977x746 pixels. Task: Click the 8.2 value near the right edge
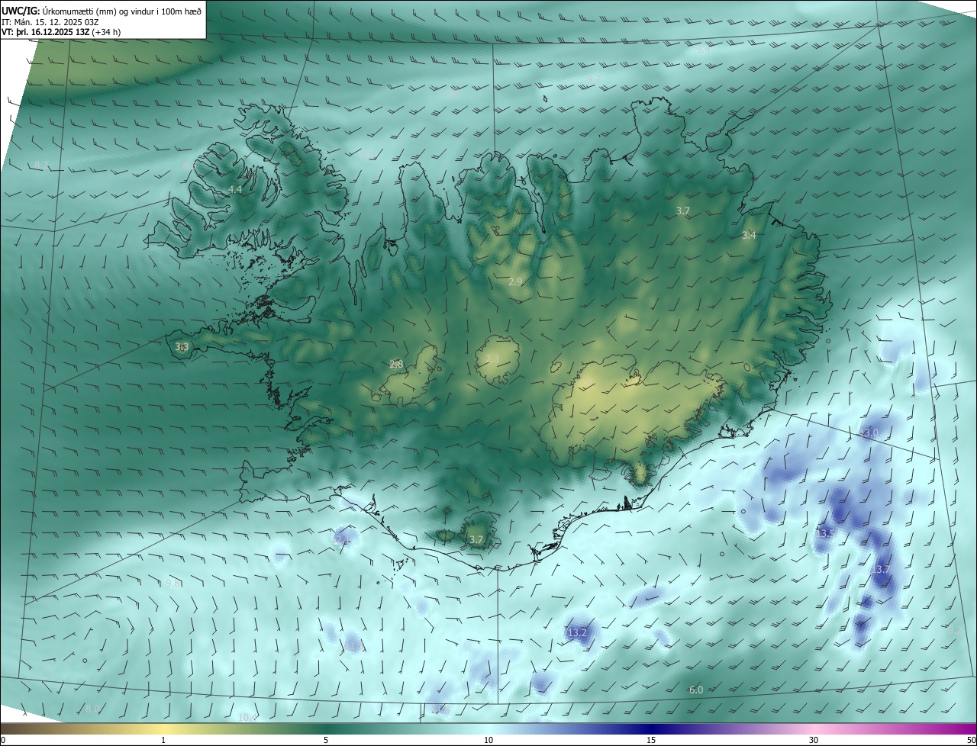pyautogui.click(x=955, y=630)
